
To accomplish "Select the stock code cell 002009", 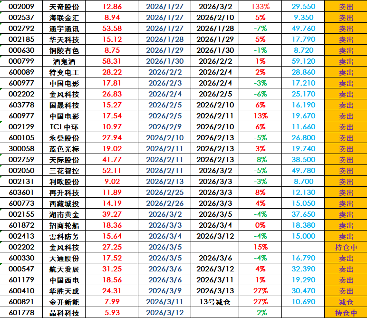I will coord(21,7).
